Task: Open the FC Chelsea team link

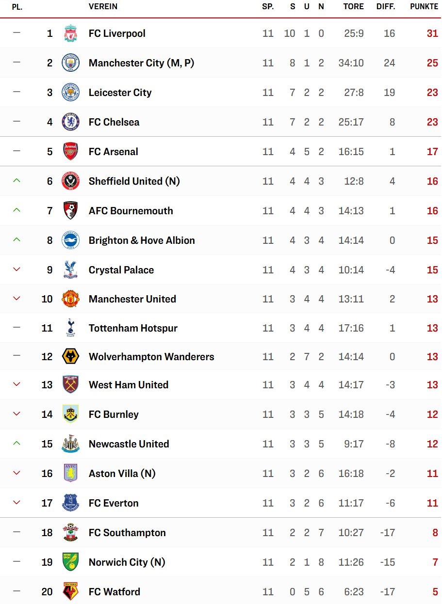Action: 114,122
